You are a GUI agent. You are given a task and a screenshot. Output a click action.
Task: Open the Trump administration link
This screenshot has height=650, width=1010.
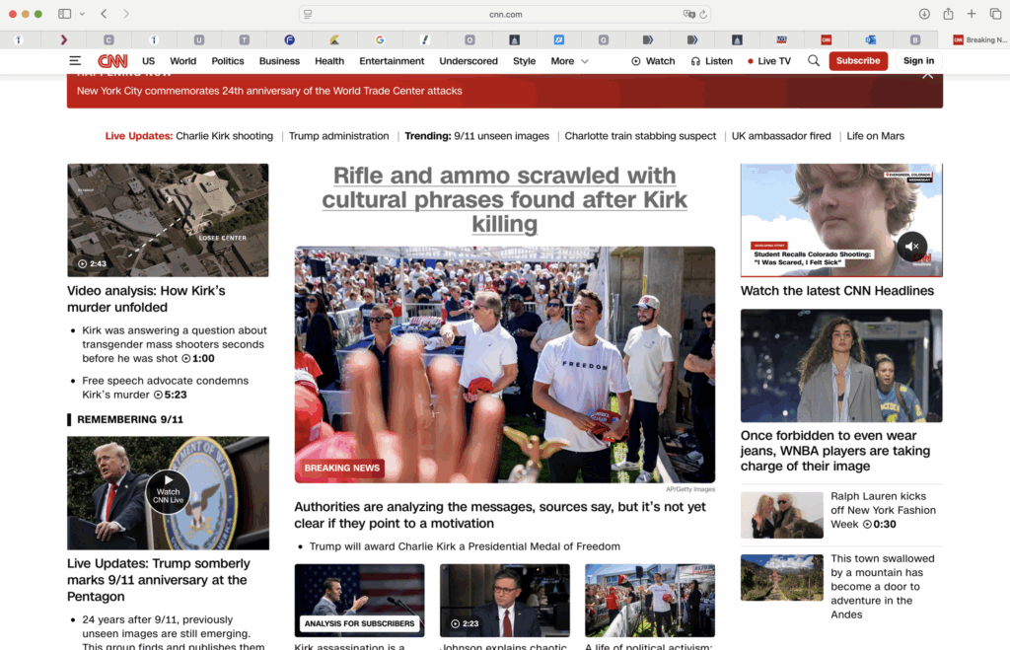pyautogui.click(x=339, y=136)
